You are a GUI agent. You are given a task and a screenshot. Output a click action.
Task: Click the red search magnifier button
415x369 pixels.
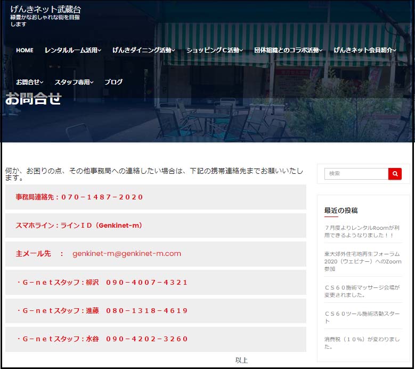click(x=395, y=174)
